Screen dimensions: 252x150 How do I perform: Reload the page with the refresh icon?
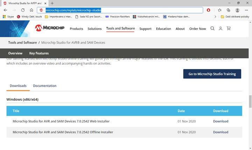[23, 10]
